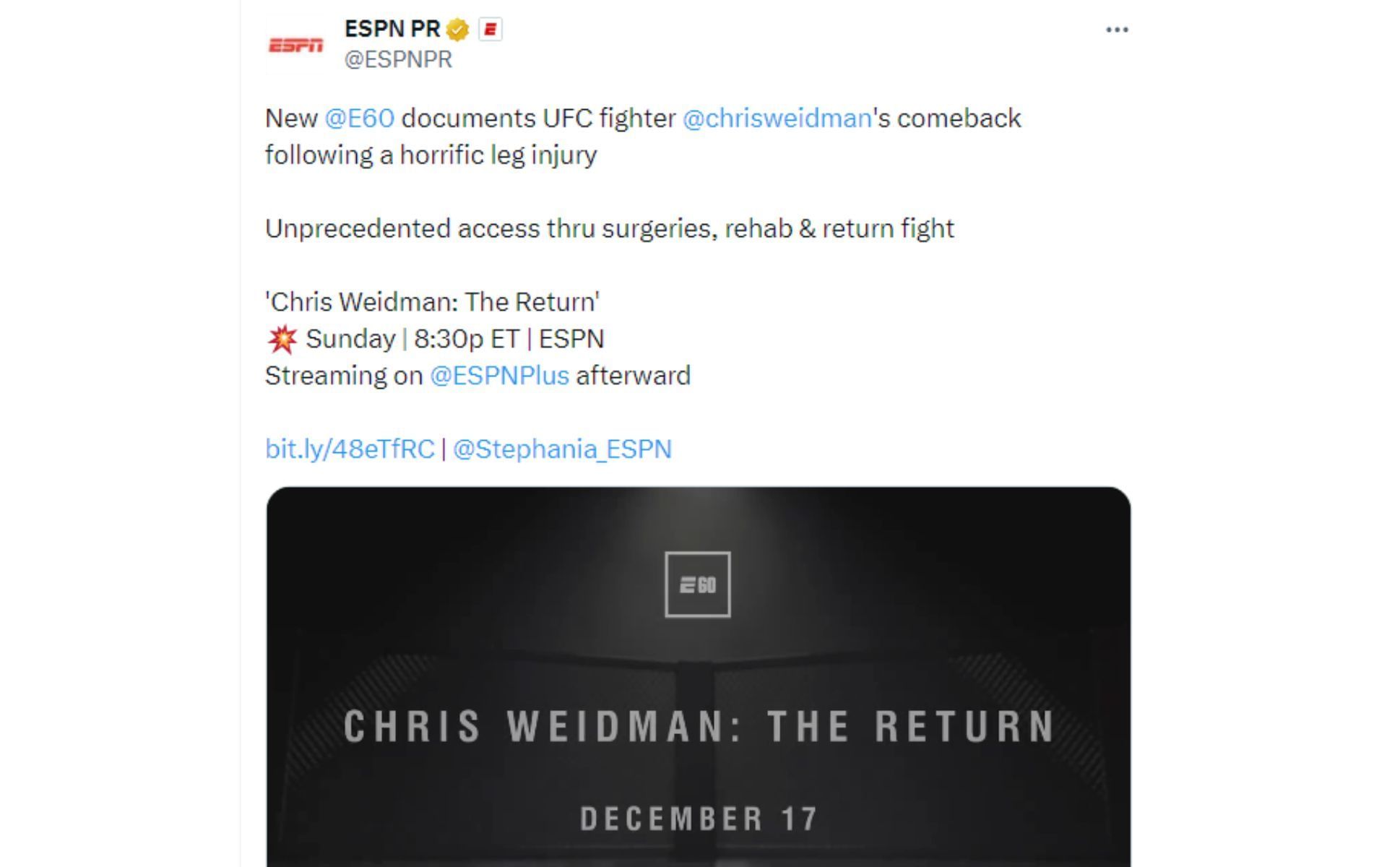Click the E60 logo in the image
This screenshot has width=1387, height=867.
click(x=698, y=585)
